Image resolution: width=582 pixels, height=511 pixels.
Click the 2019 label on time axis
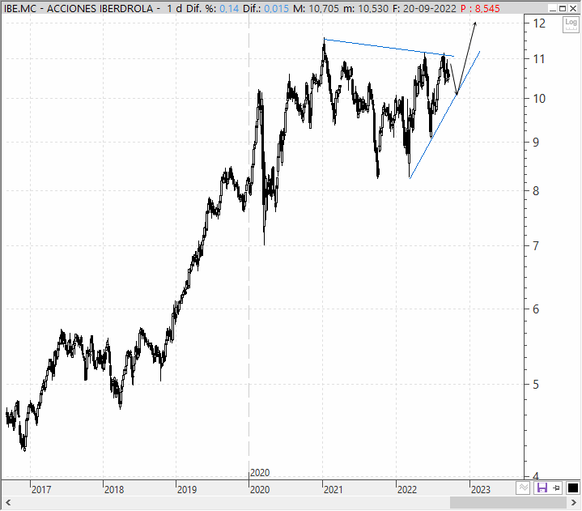187,490
